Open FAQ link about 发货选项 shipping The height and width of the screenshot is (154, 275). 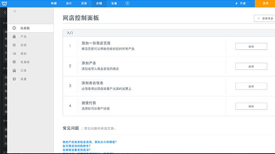[x=76, y=150]
